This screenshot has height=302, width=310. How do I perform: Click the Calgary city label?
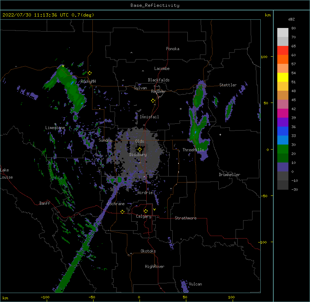[x=143, y=216]
